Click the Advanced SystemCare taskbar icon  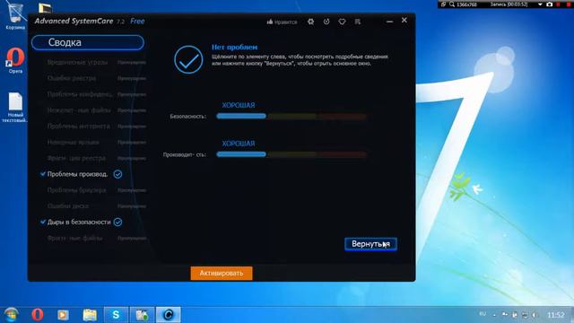click(x=169, y=315)
